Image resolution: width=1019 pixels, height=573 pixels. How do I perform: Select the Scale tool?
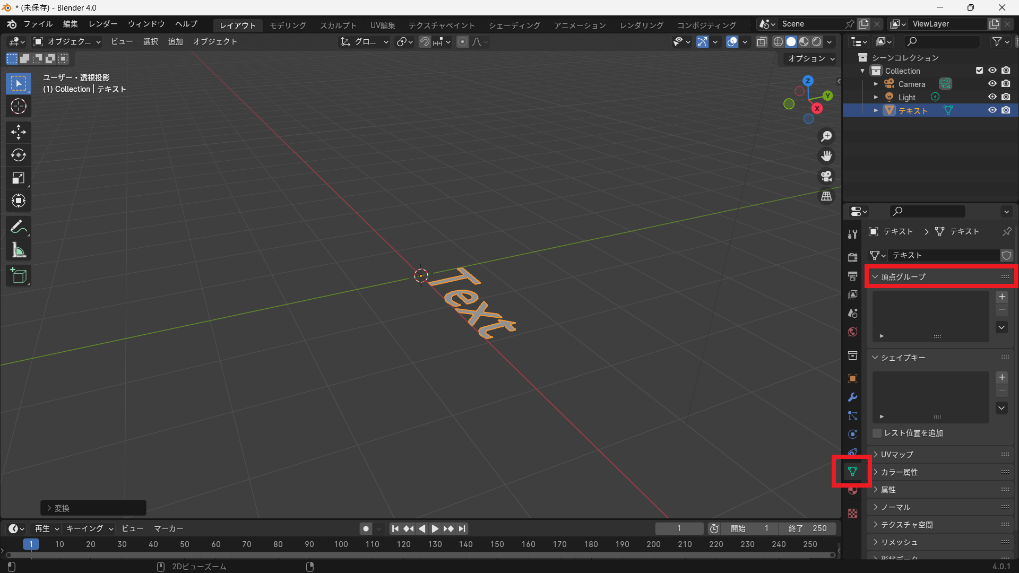tap(19, 178)
